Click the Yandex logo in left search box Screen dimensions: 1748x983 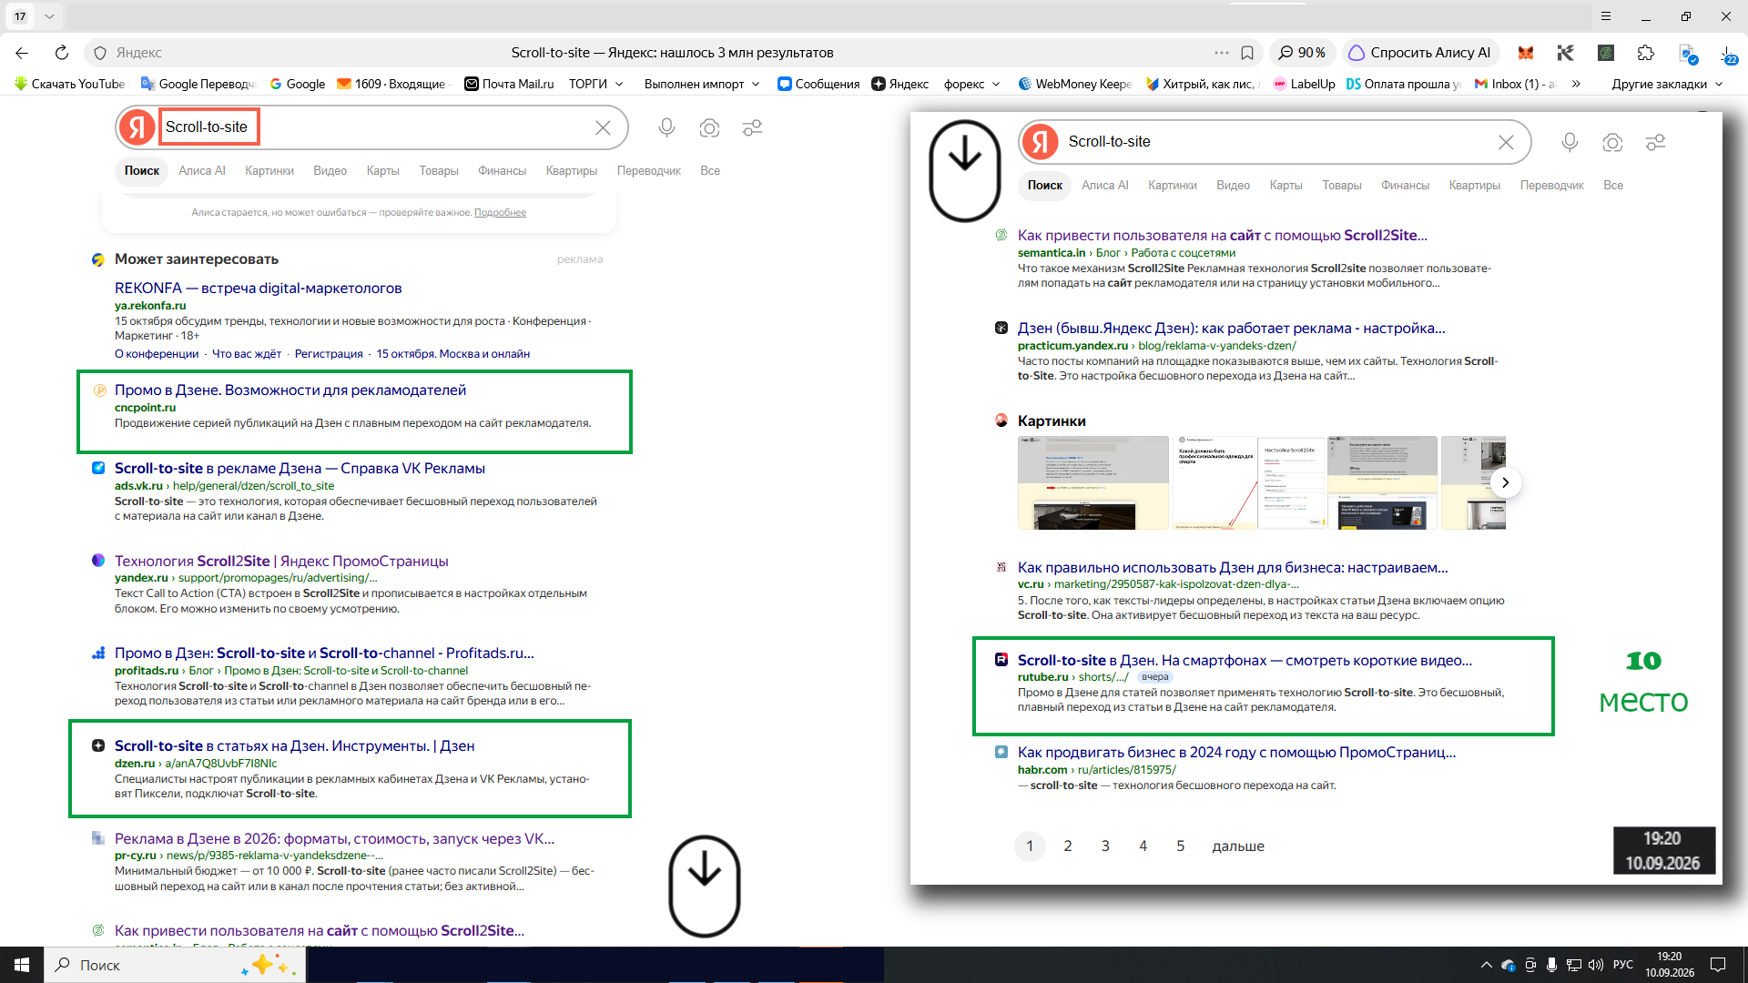[137, 127]
